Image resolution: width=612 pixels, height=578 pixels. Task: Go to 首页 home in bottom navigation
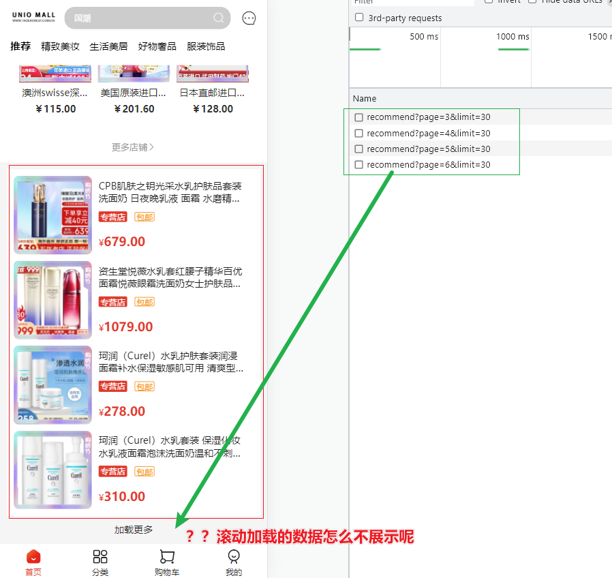[33, 562]
